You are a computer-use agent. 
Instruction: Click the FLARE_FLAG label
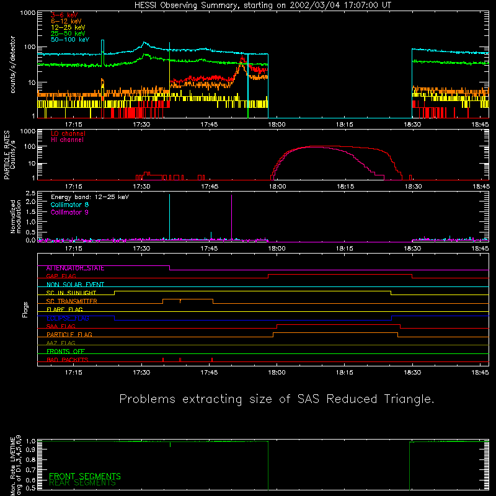(x=64, y=309)
